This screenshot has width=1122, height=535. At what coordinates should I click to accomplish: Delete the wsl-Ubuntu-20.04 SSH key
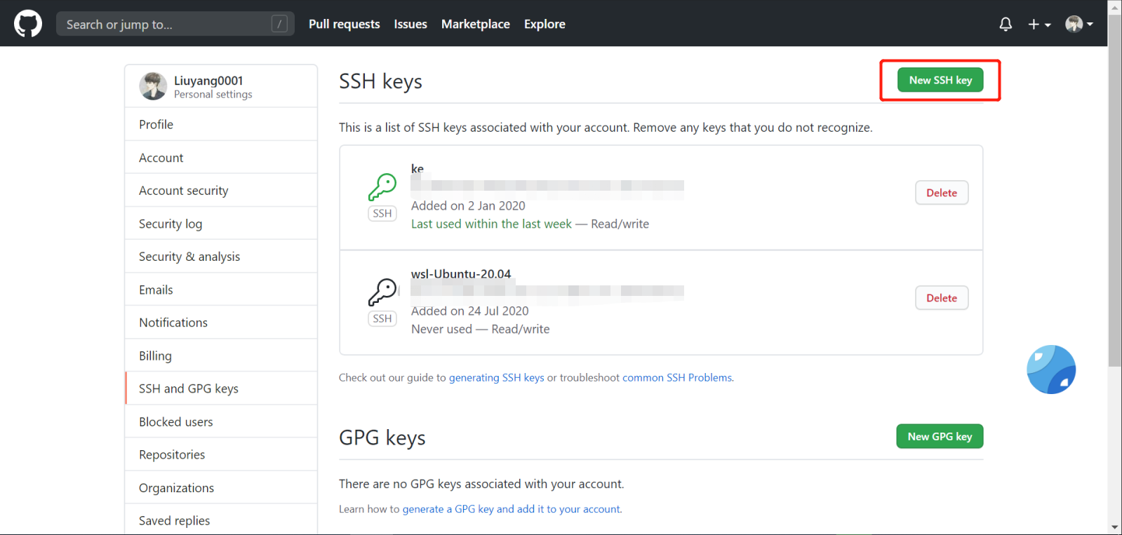941,298
